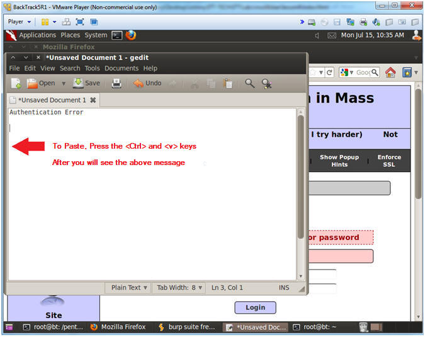Click the Firefox home icon

pos(390,72)
